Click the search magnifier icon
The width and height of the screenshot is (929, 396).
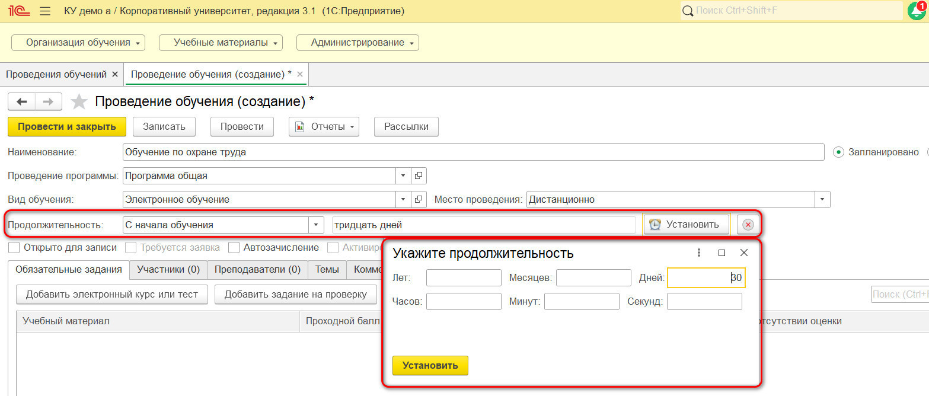coord(688,11)
